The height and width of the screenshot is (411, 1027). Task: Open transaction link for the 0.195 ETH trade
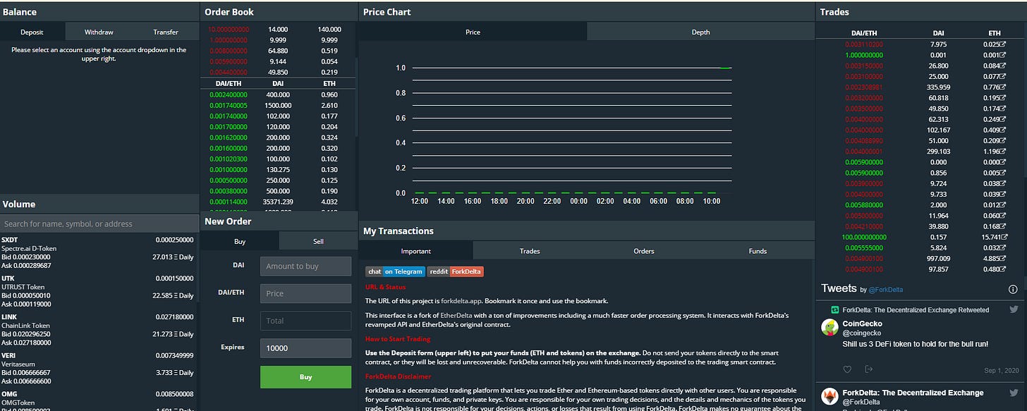coord(1004,98)
